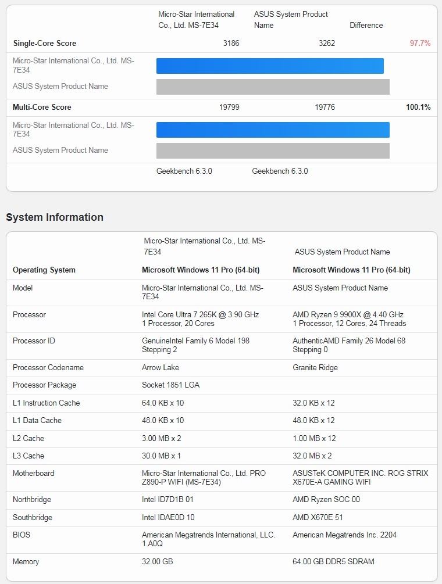The width and height of the screenshot is (442, 584).
Task: Select Windows 11 Pro value in Micro-Star column
Action: tap(201, 270)
